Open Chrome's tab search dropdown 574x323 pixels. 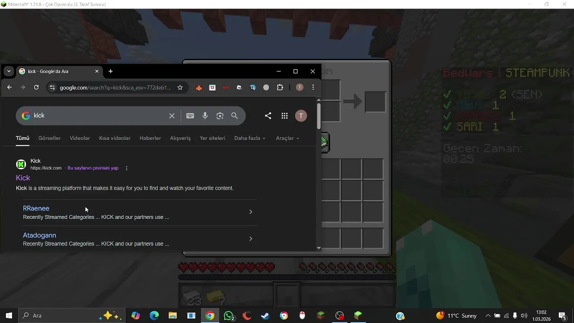tap(9, 71)
